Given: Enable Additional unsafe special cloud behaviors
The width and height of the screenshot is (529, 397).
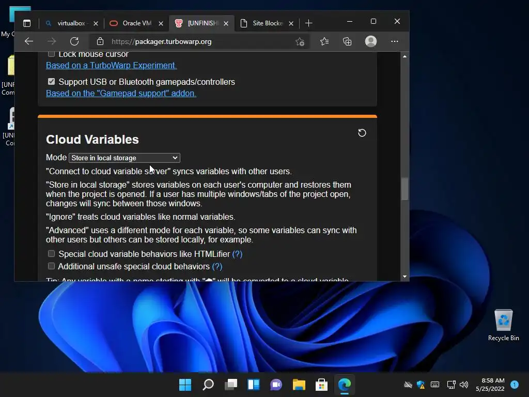Looking at the screenshot, I should pyautogui.click(x=51, y=266).
